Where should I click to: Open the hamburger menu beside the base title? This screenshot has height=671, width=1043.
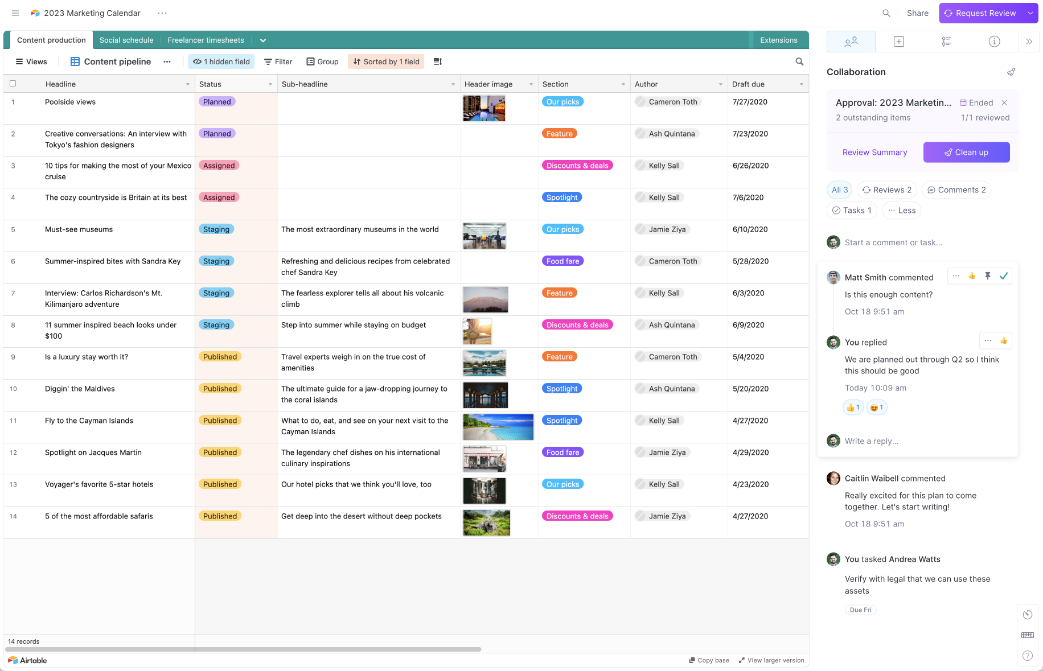pos(15,13)
